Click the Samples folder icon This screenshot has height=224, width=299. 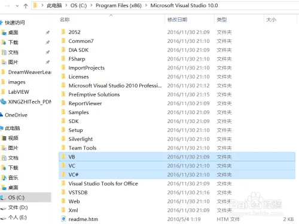[x=63, y=112]
